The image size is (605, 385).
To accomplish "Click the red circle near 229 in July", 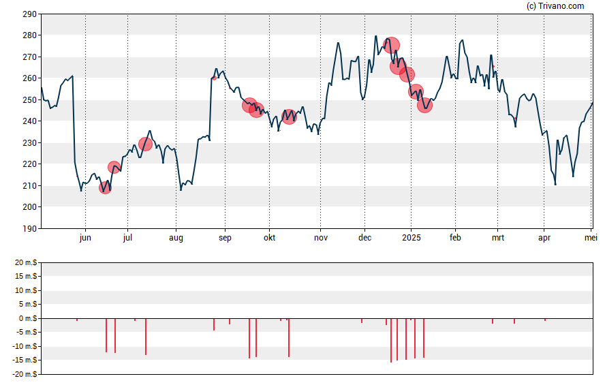I will [x=145, y=144].
